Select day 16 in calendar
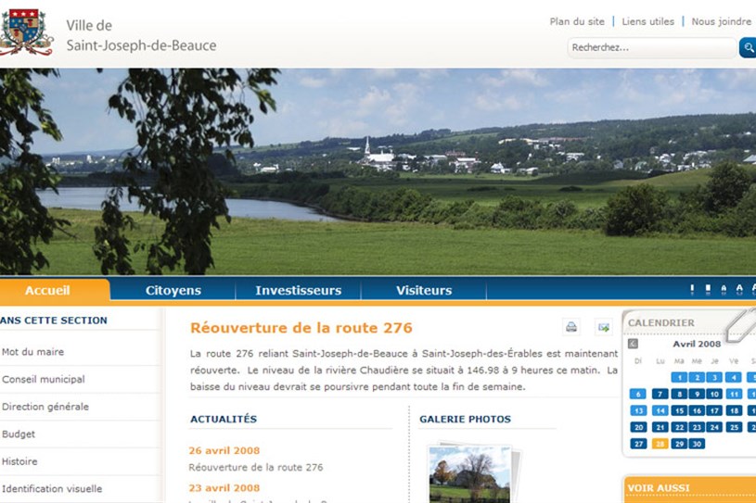Screen dimensions: 756x503 tap(697, 410)
